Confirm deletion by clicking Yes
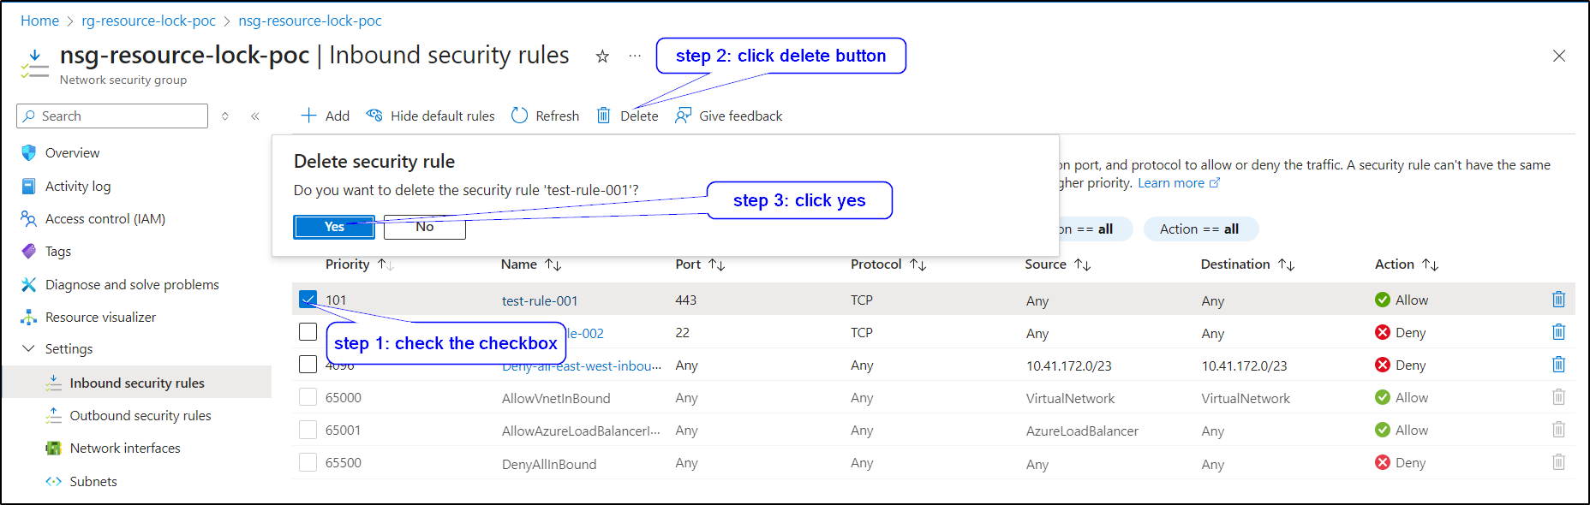The image size is (1590, 505). [x=334, y=227]
